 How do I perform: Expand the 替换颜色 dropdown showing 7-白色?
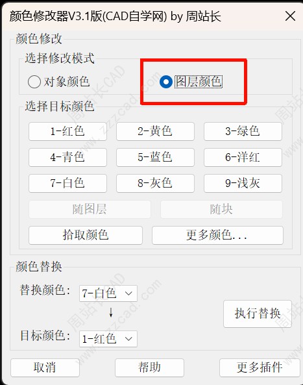click(108, 293)
